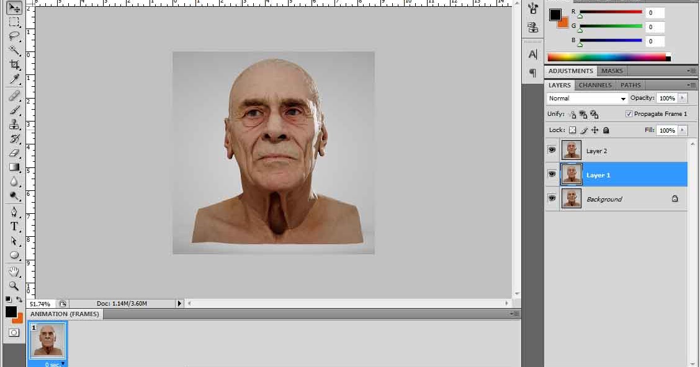Select the Pen tool
This screenshot has height=367, width=700.
coord(14,212)
